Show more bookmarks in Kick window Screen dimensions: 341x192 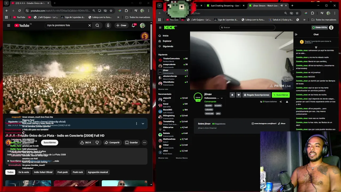(x=304, y=20)
